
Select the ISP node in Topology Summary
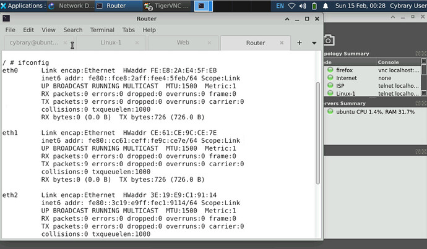[x=340, y=86]
